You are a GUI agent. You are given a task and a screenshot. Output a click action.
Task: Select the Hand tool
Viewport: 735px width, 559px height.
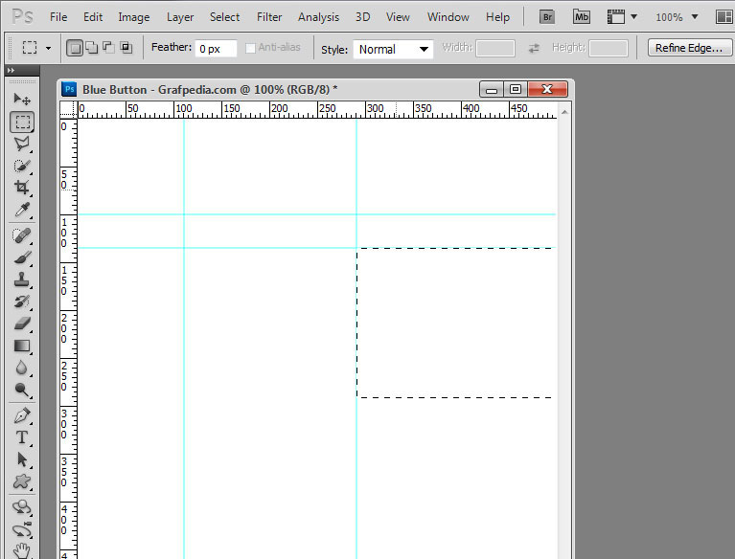(x=22, y=550)
